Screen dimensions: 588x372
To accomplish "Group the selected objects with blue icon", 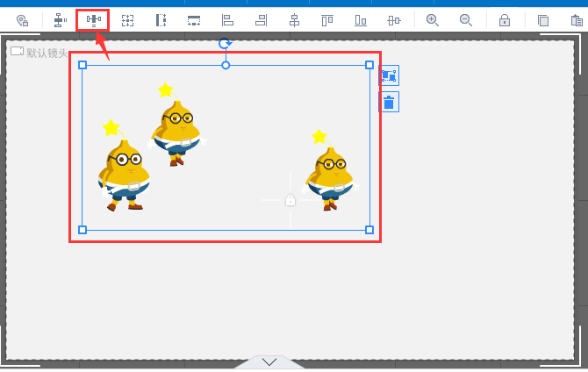I will pos(389,75).
